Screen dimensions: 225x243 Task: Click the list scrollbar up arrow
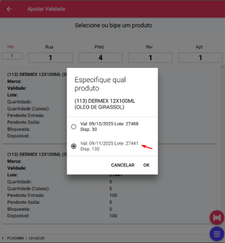click(x=223, y=67)
